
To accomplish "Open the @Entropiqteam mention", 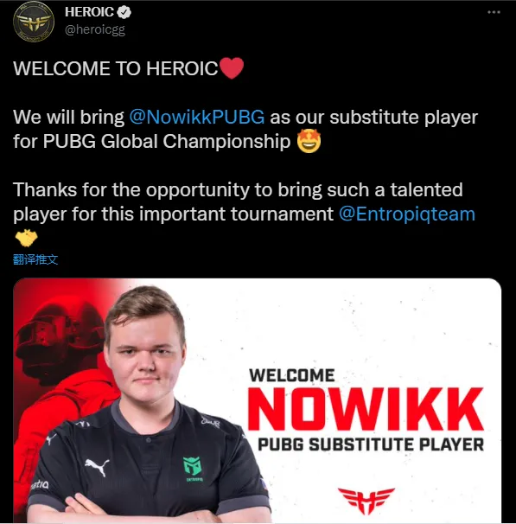I will 407,214.
